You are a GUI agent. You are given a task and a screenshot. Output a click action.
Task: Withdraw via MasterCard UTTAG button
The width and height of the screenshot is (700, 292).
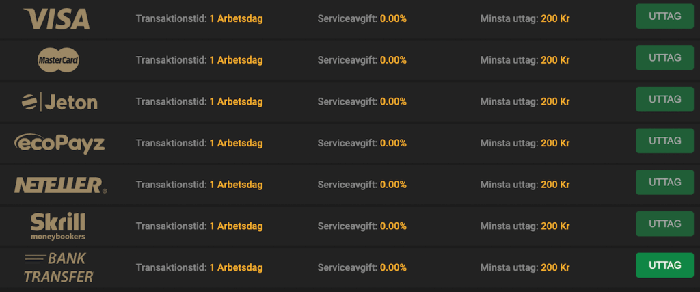664,57
